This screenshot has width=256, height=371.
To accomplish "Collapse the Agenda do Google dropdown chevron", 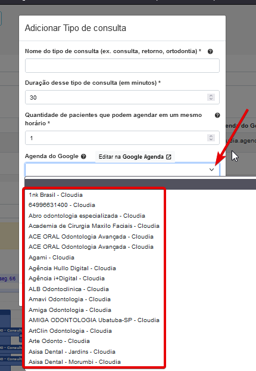I will click(x=211, y=169).
